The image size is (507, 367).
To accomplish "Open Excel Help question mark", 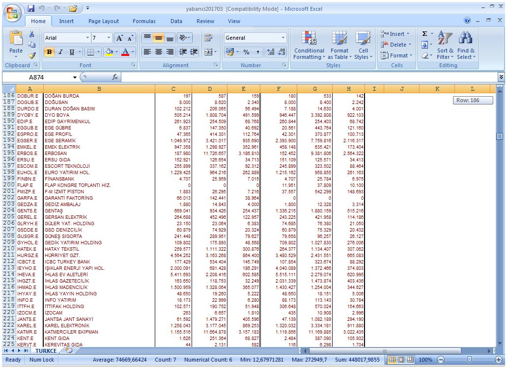I will tap(467, 20).
